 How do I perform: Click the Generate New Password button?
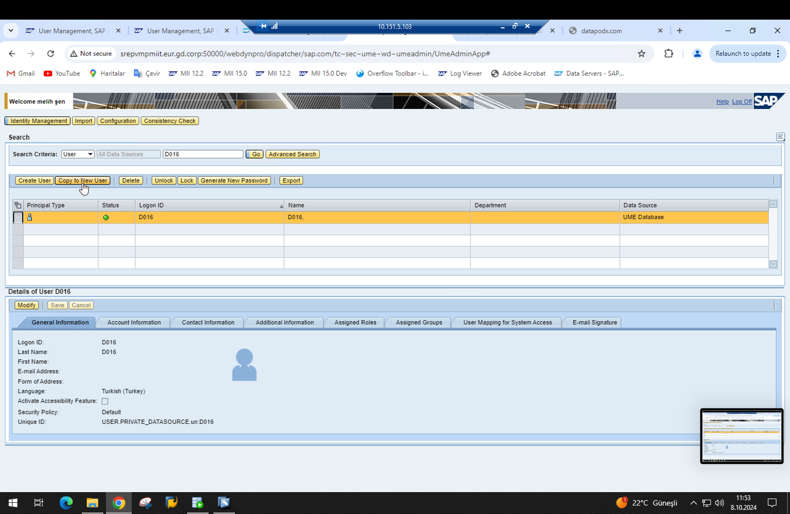coord(234,181)
